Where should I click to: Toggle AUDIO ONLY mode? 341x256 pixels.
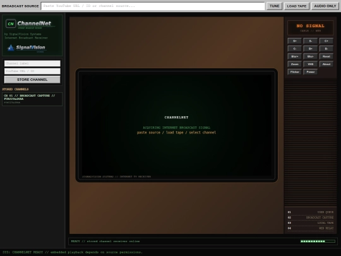pyautogui.click(x=325, y=6)
